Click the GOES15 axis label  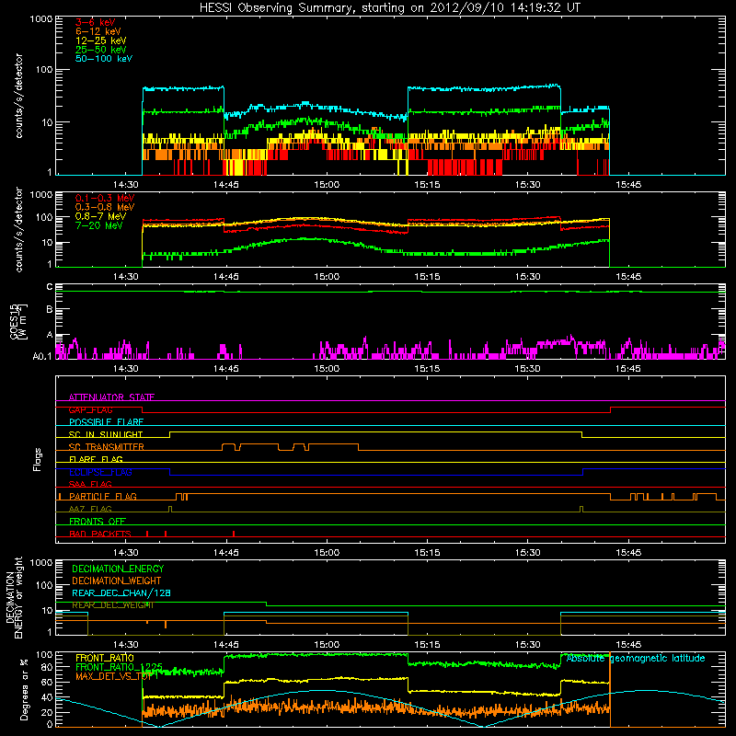coord(17,322)
